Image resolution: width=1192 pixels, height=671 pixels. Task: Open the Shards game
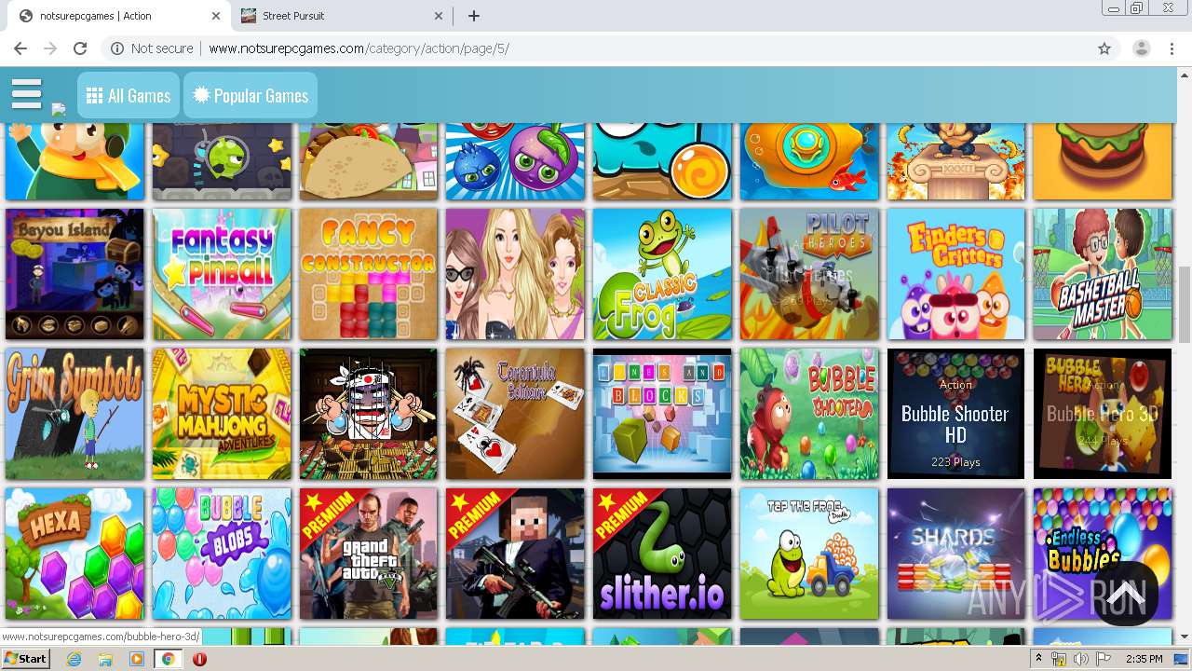pos(955,554)
